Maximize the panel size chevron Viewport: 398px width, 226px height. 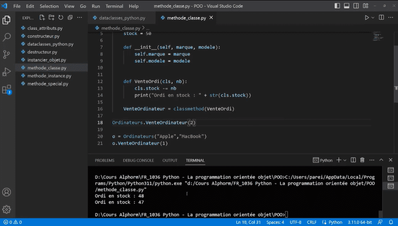(381, 160)
